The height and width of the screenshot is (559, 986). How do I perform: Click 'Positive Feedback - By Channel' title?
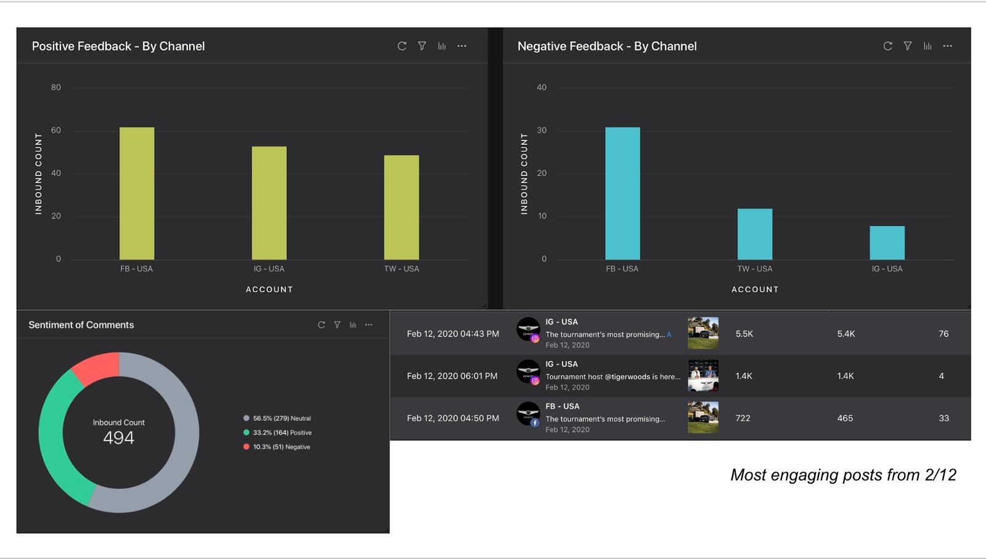[x=118, y=46]
